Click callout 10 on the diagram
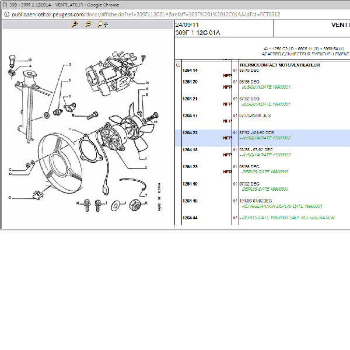The width and height of the screenshot is (350, 350). pyautogui.click(x=30, y=60)
